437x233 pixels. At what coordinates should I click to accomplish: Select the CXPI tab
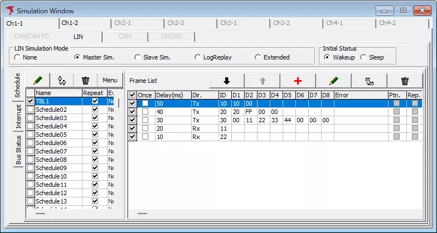click(125, 37)
